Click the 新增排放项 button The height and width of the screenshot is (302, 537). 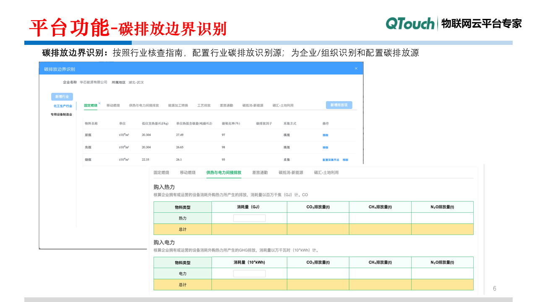340,105
